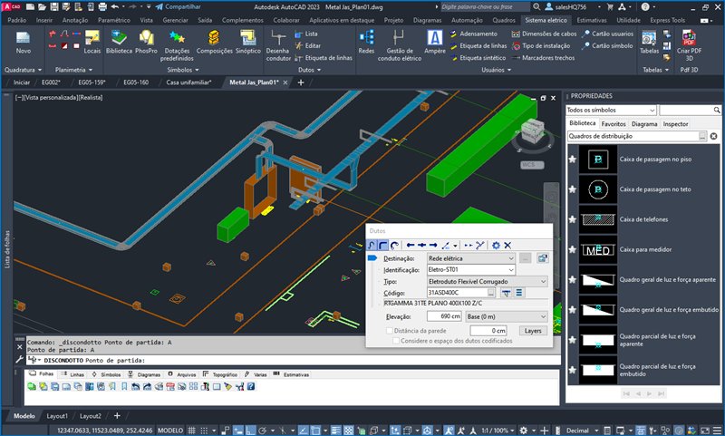The image size is (725, 436).
Task: Open the Todos os símbolos dropdown
Action: 652,110
